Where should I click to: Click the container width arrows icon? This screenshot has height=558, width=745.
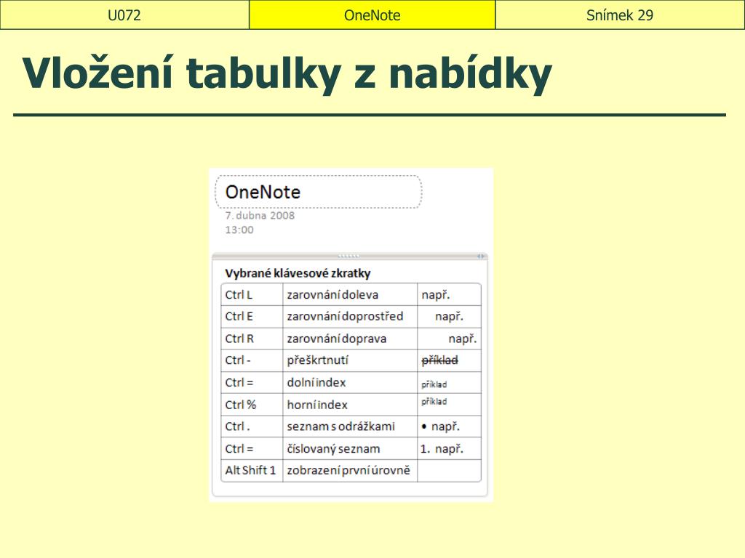coord(480,256)
